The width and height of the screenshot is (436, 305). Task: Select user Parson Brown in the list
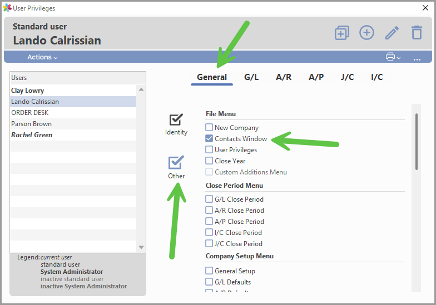[73, 124]
